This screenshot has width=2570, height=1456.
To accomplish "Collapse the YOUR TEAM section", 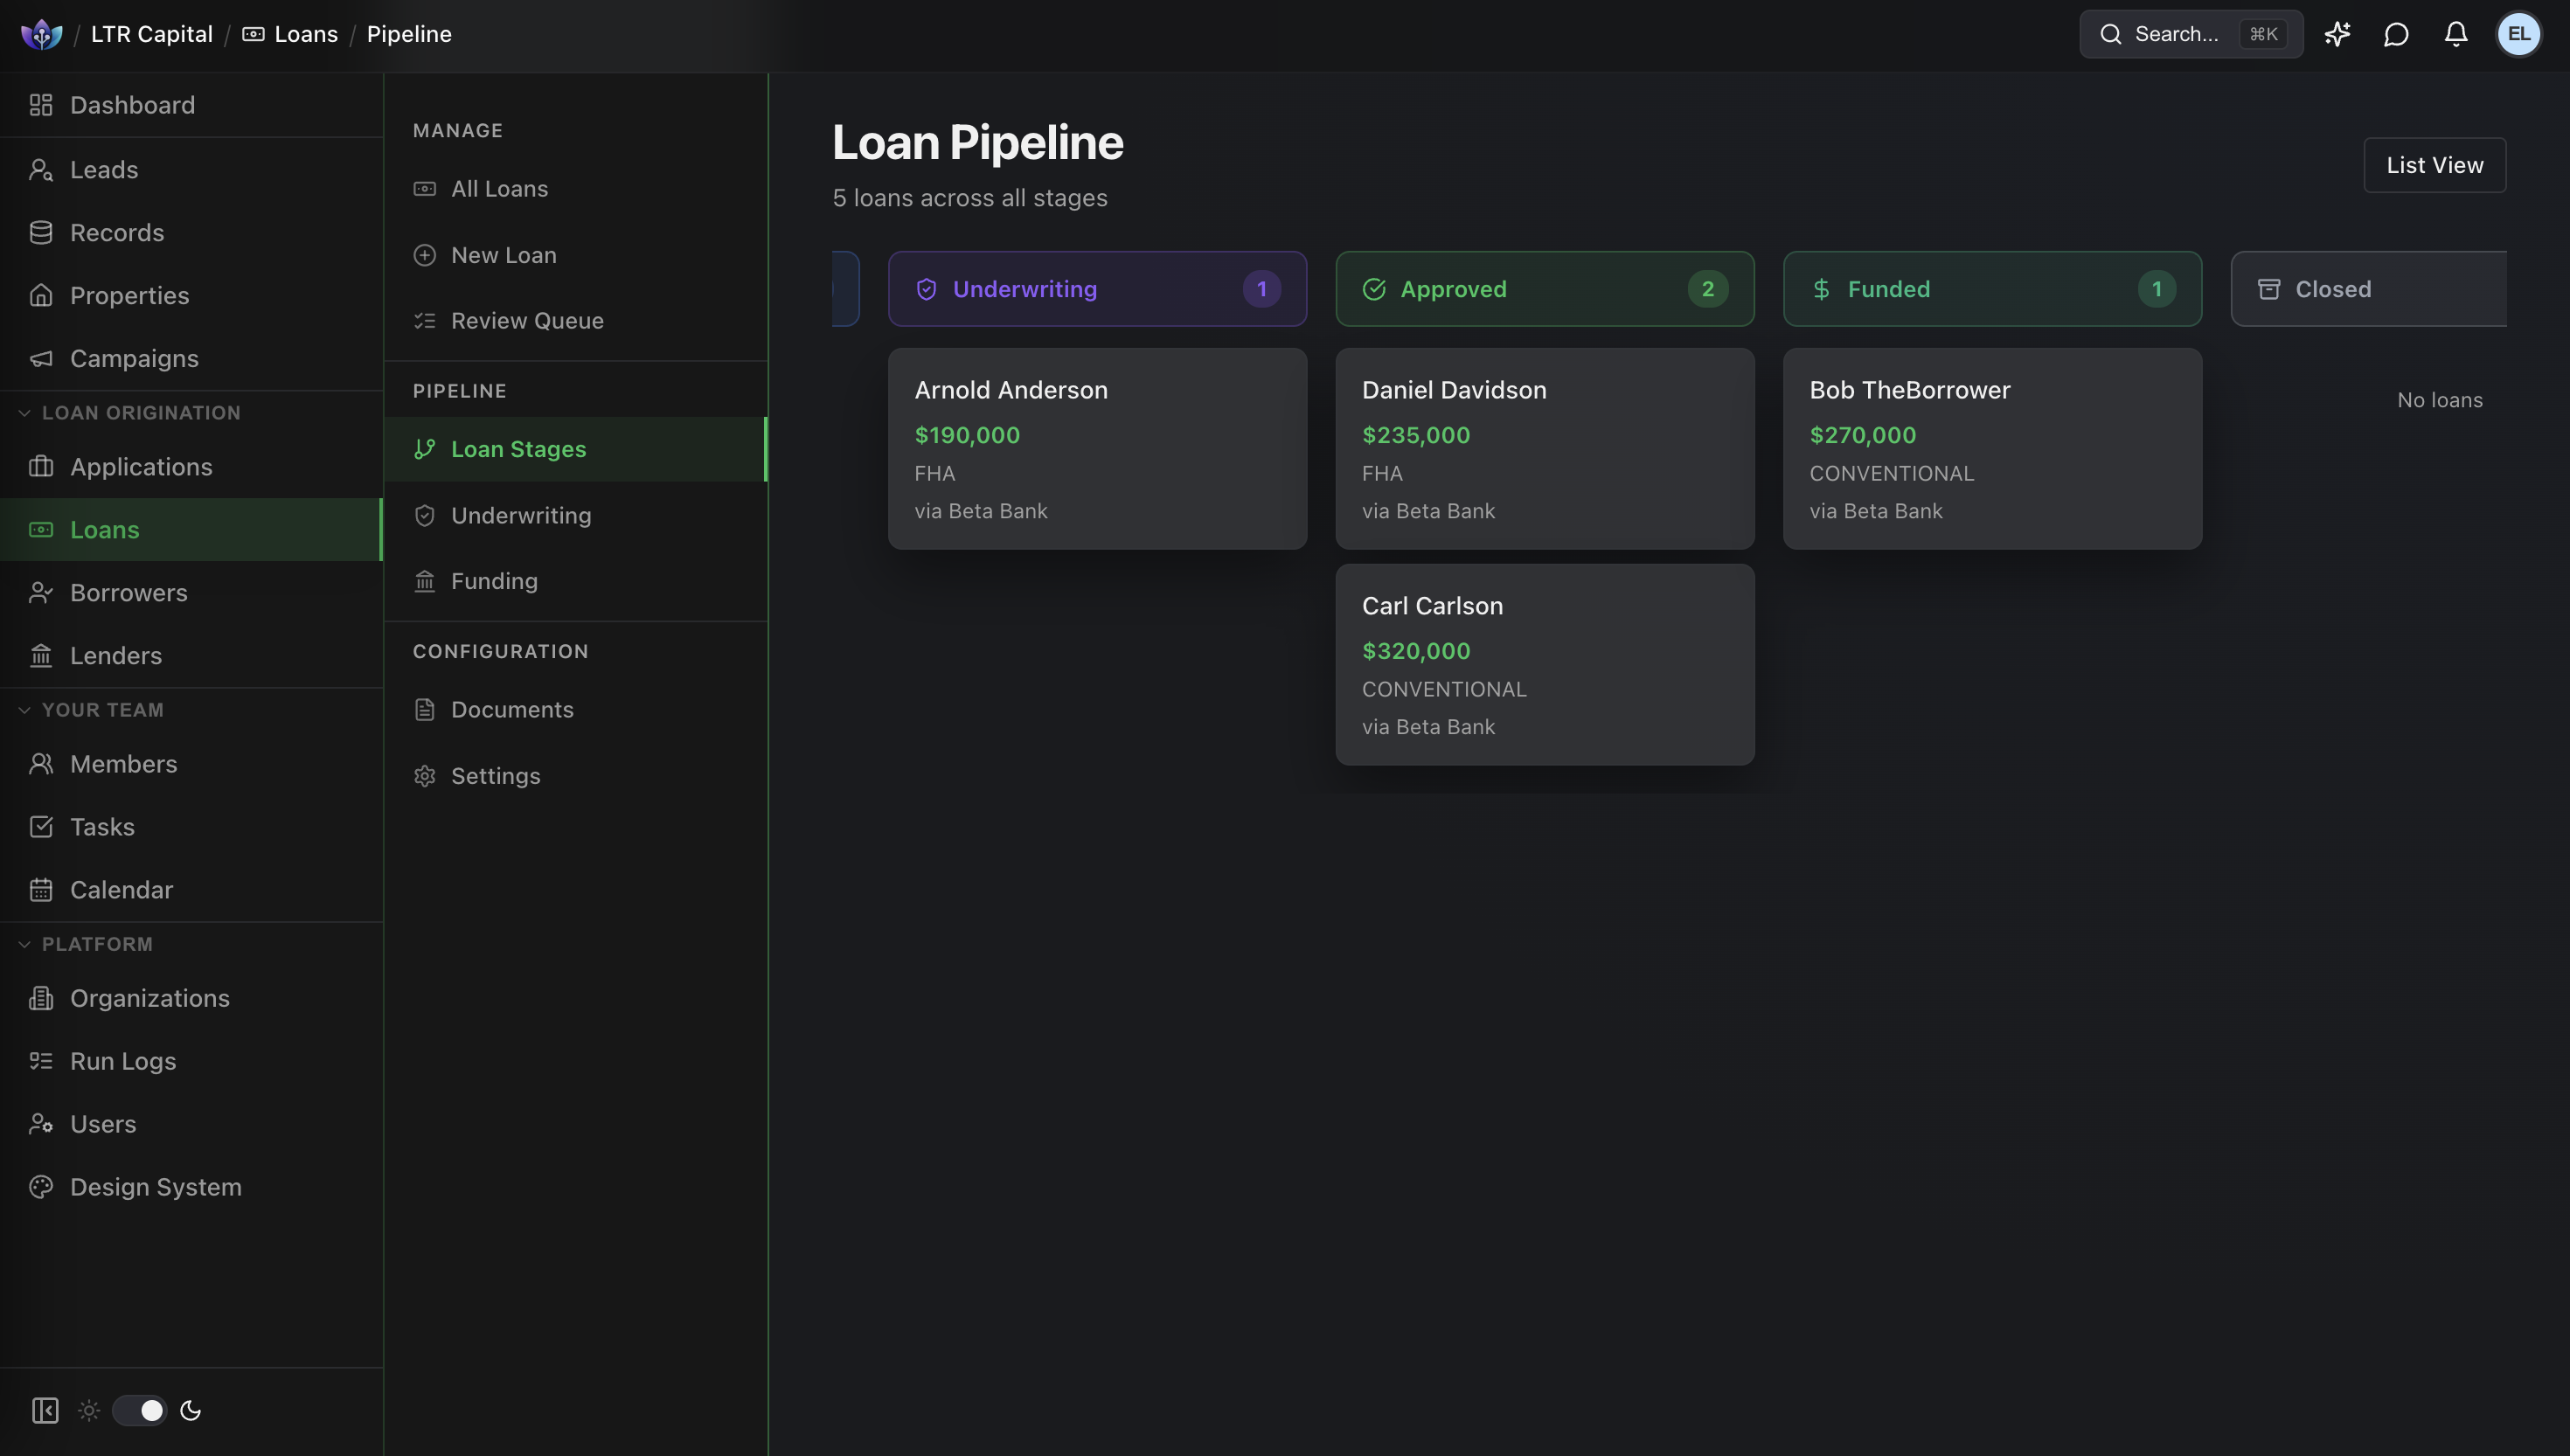I will click(24, 709).
